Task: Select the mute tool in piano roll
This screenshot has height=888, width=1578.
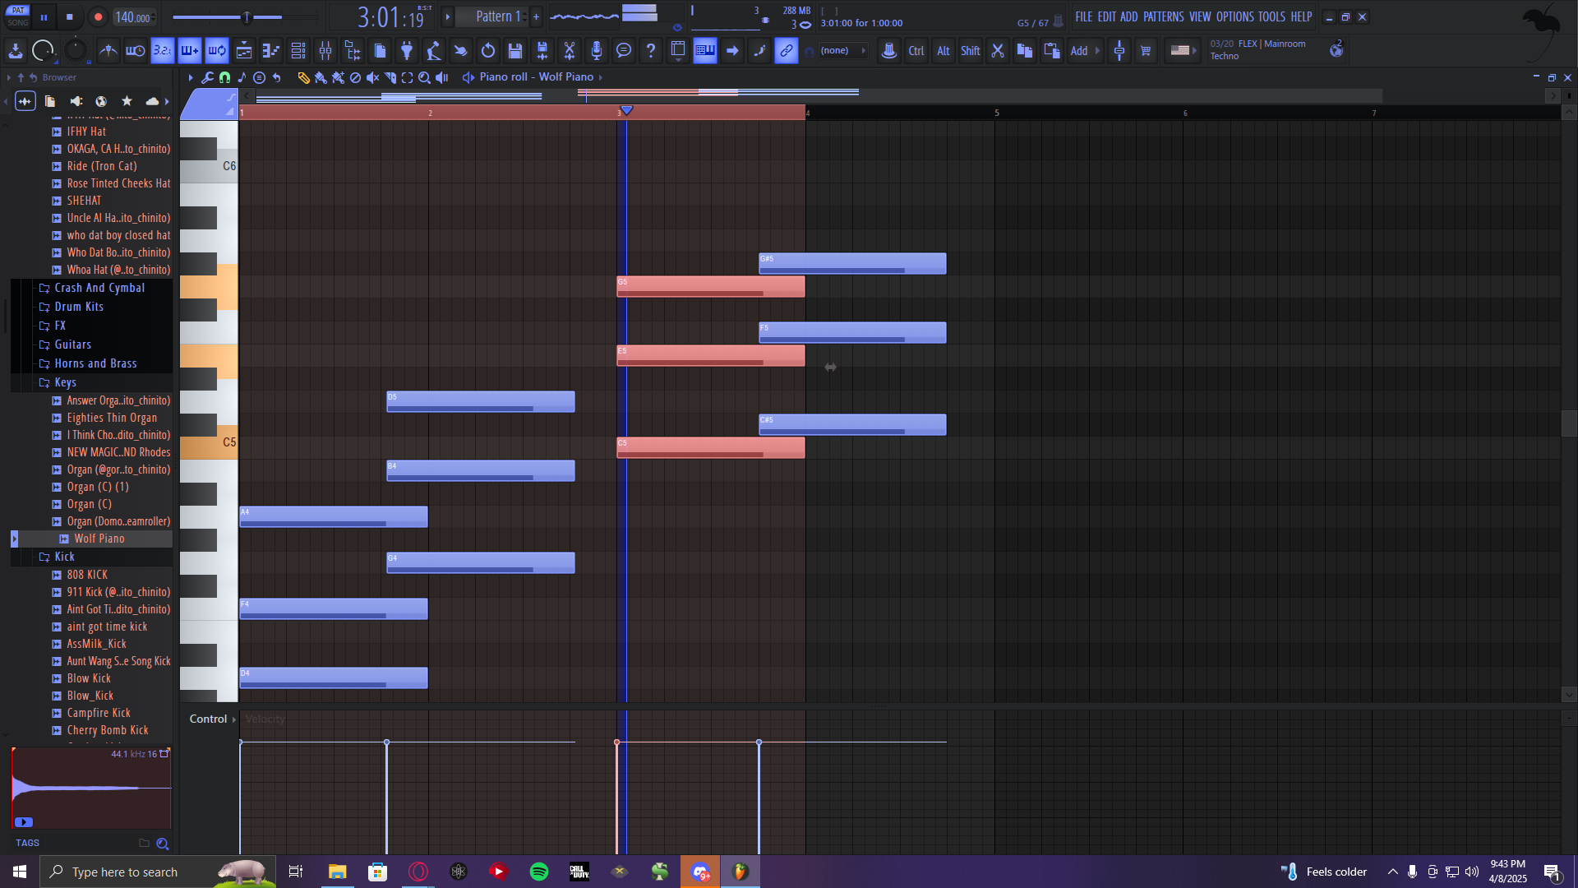Action: tap(372, 77)
